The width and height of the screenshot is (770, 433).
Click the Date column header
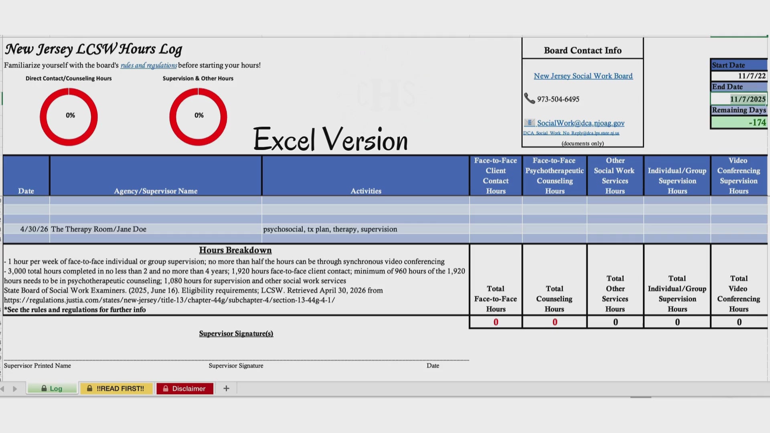26,176
